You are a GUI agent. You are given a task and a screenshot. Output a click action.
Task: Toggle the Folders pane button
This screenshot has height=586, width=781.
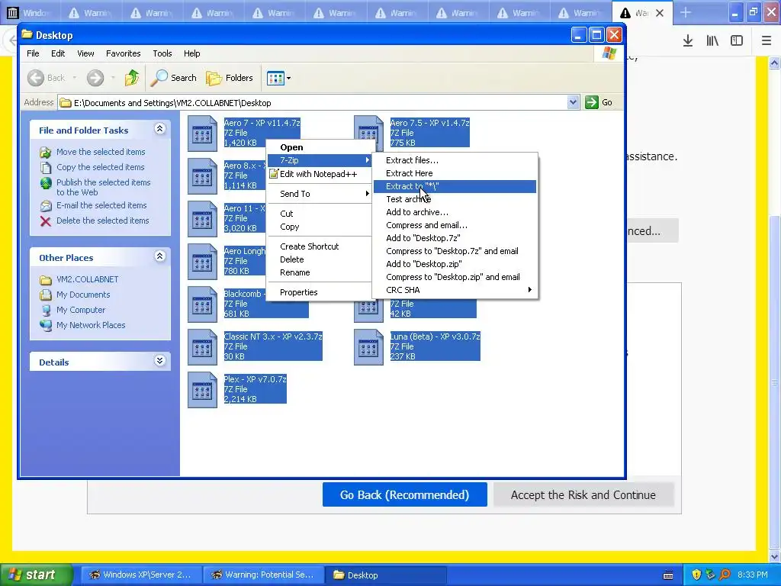pos(230,78)
